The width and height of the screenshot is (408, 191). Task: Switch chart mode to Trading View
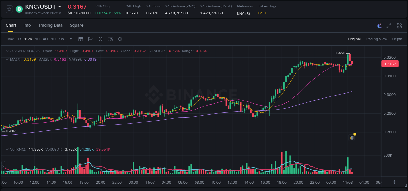pyautogui.click(x=376, y=39)
